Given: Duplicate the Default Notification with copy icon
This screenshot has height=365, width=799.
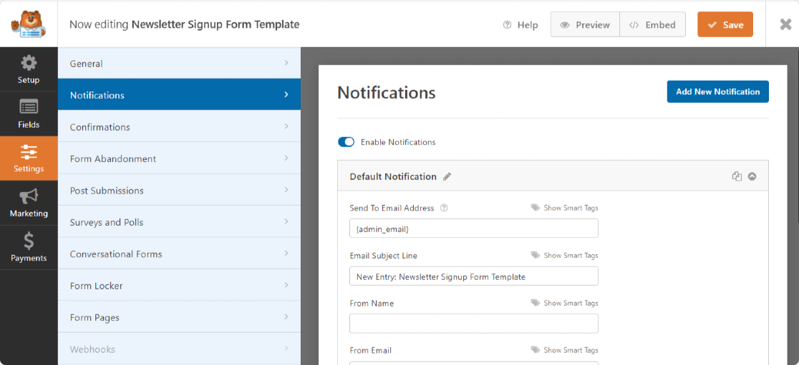Looking at the screenshot, I should point(736,176).
